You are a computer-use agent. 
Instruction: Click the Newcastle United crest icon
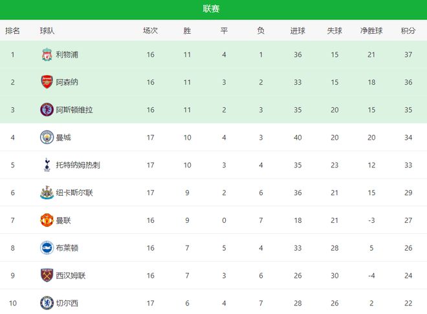click(47, 193)
